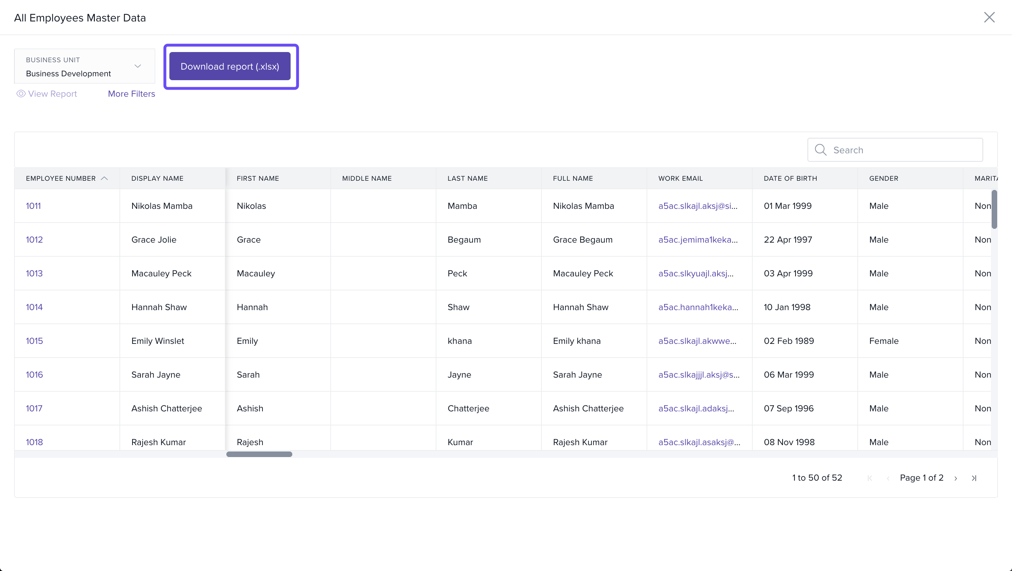This screenshot has width=1012, height=571.
Task: Open employee number 1011
Action: click(33, 206)
